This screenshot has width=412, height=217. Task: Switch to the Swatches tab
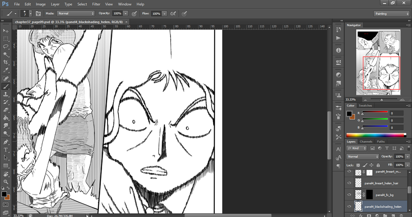(365, 105)
